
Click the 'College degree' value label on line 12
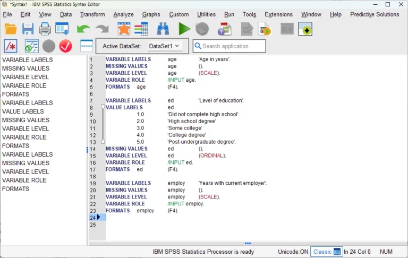click(186, 135)
